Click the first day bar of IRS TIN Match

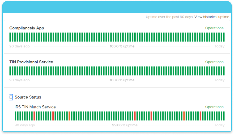16,116
